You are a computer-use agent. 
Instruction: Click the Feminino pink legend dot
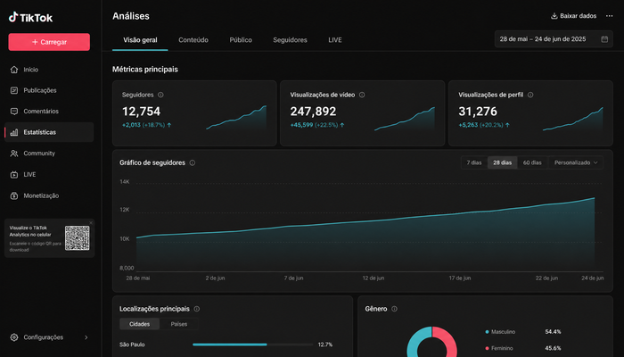(487, 348)
